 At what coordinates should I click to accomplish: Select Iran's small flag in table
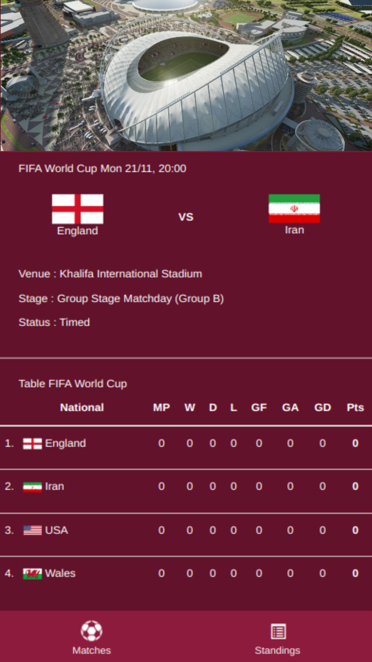point(32,487)
